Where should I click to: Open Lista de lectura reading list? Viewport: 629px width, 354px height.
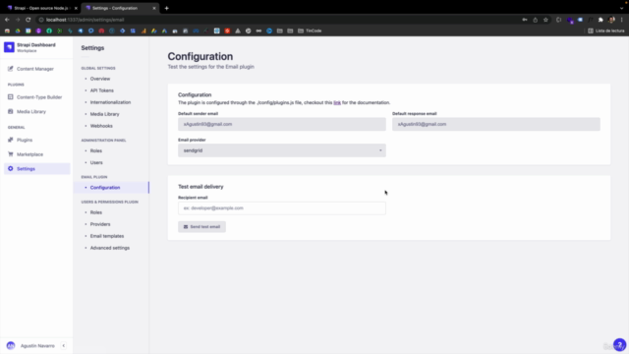pos(606,30)
